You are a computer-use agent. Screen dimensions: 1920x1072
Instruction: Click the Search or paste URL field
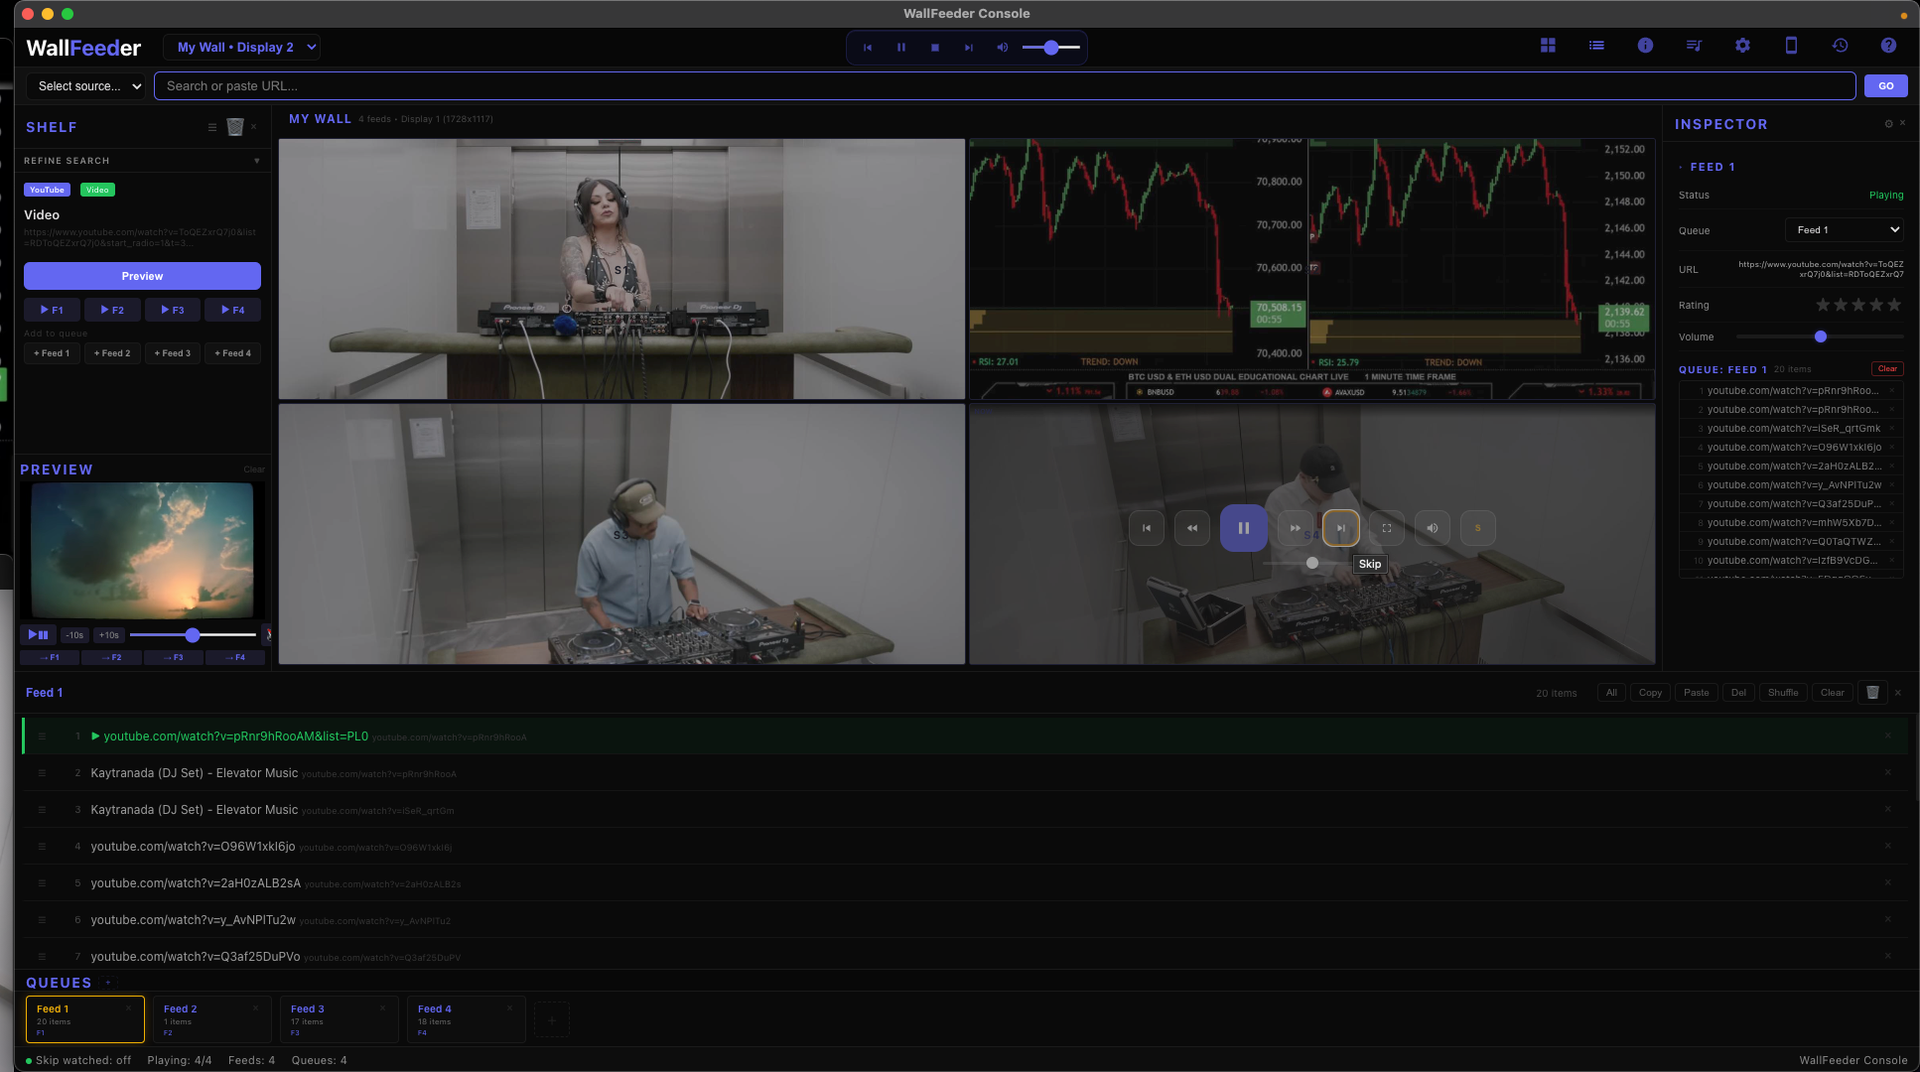[x=1003, y=86]
